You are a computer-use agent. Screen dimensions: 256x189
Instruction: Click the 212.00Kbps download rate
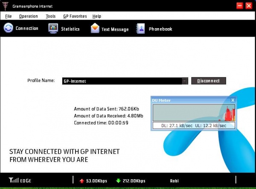tap(134, 181)
